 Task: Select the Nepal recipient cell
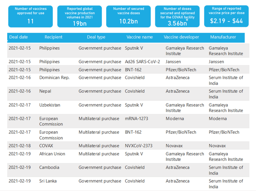[x=45, y=91]
